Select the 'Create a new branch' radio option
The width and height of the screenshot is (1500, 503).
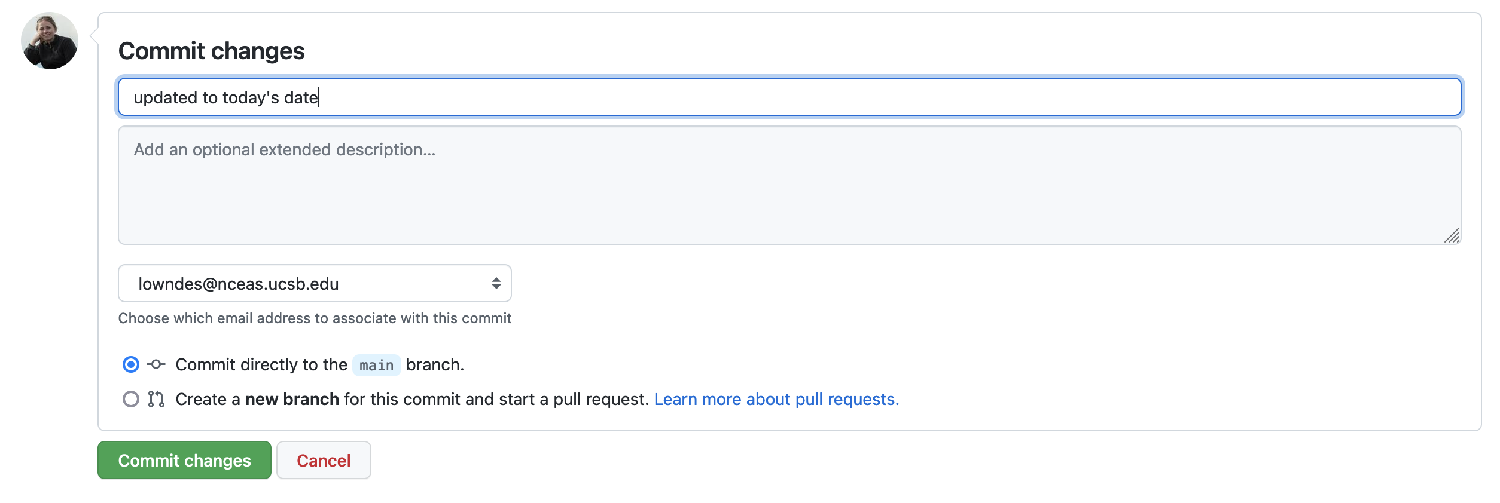(x=130, y=399)
